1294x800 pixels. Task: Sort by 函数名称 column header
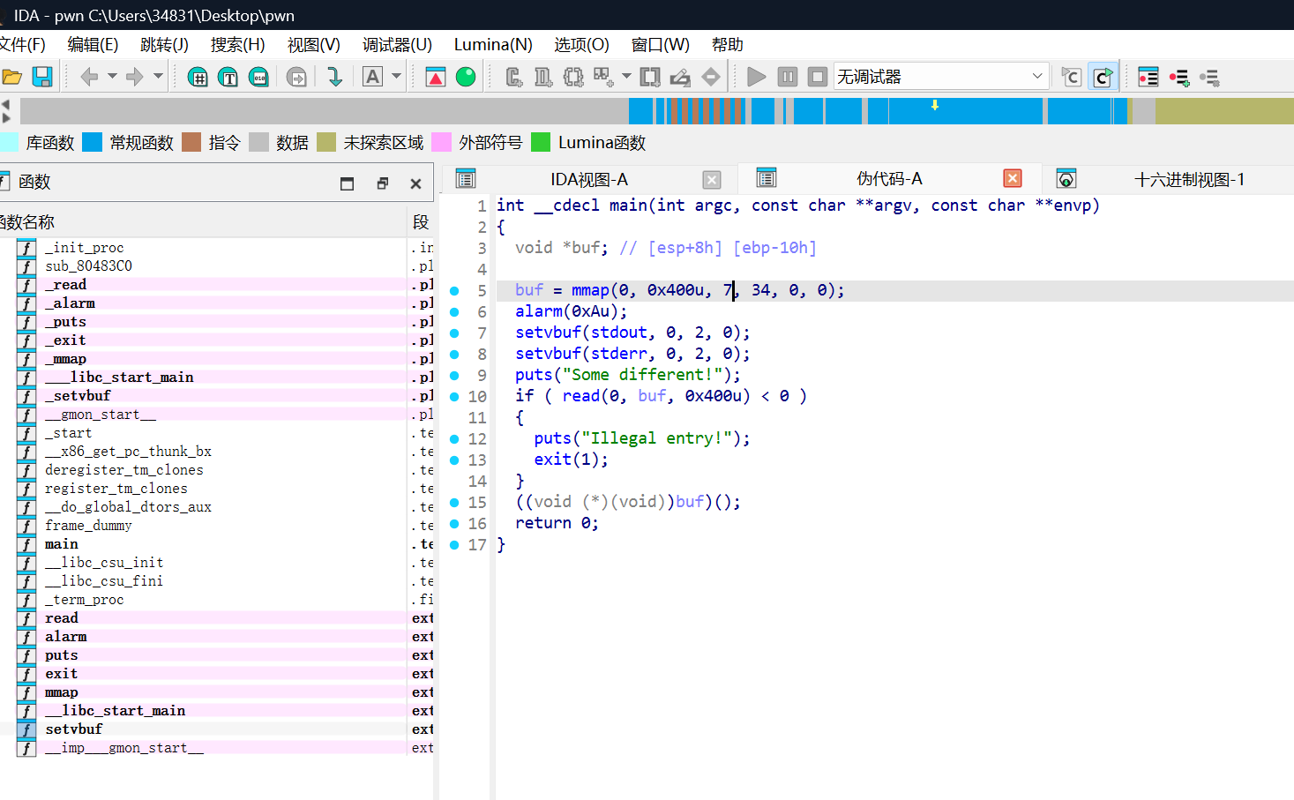point(203,222)
